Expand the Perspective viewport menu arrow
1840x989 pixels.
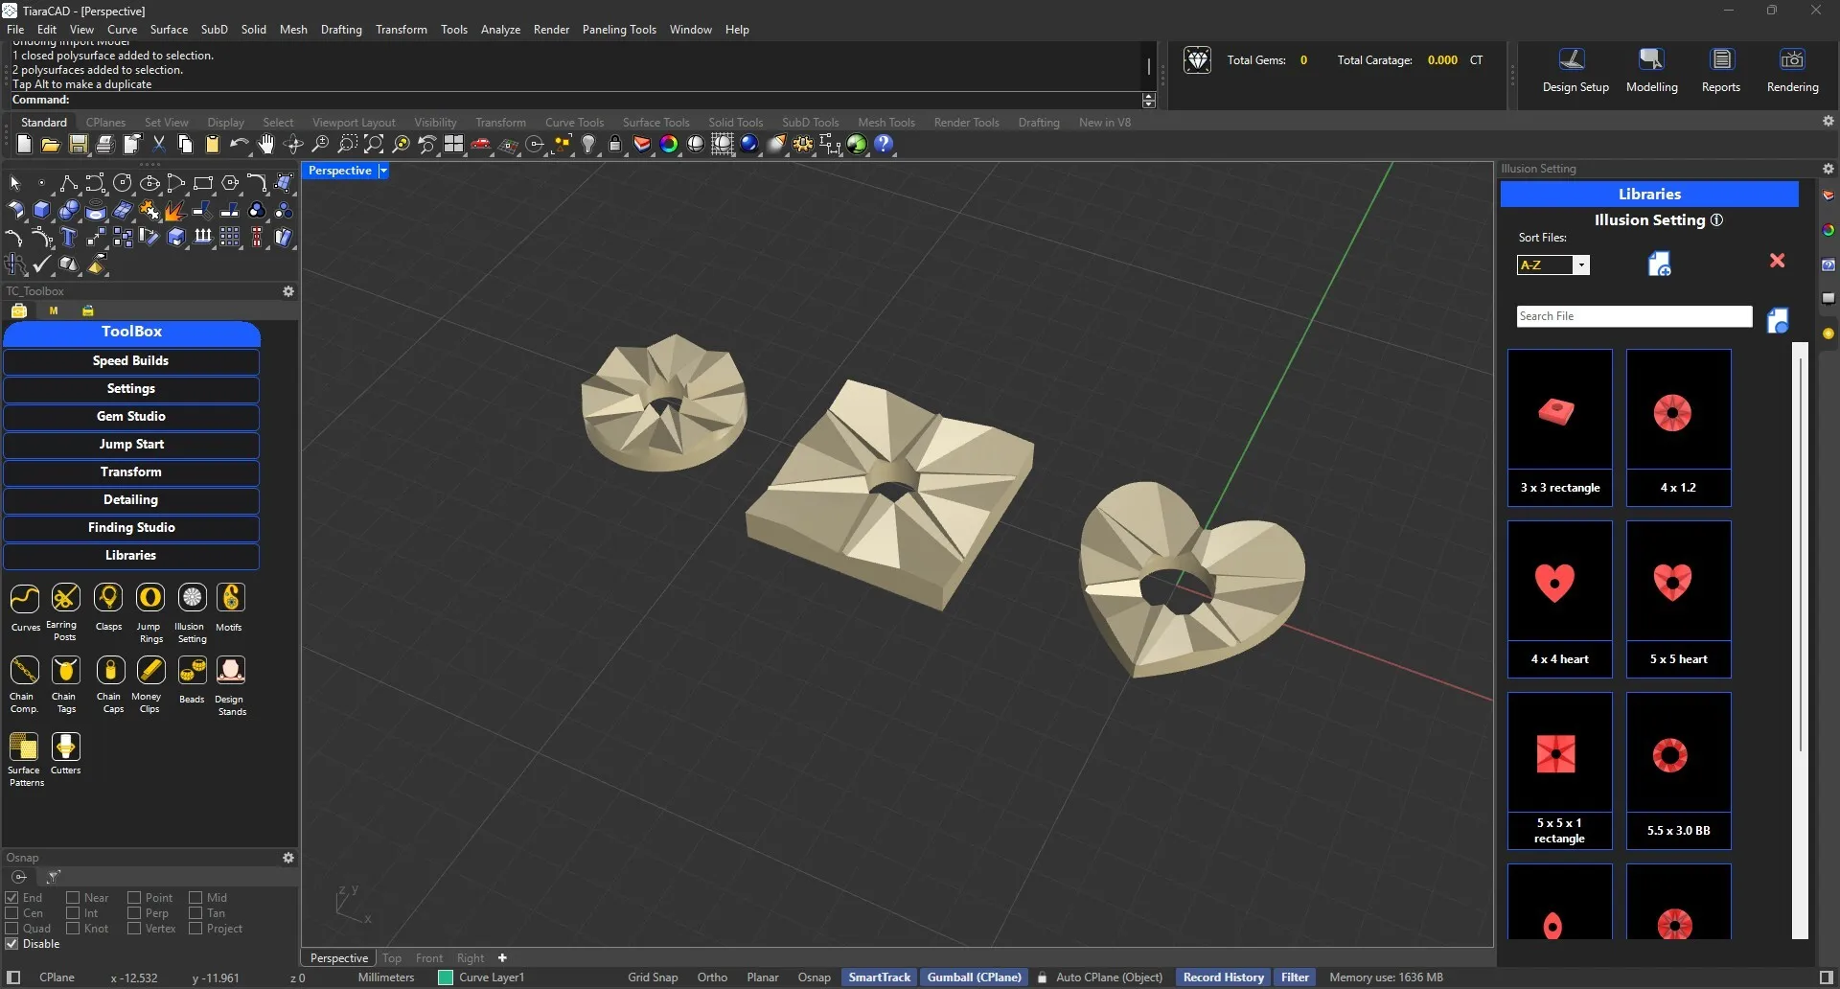pyautogui.click(x=383, y=171)
